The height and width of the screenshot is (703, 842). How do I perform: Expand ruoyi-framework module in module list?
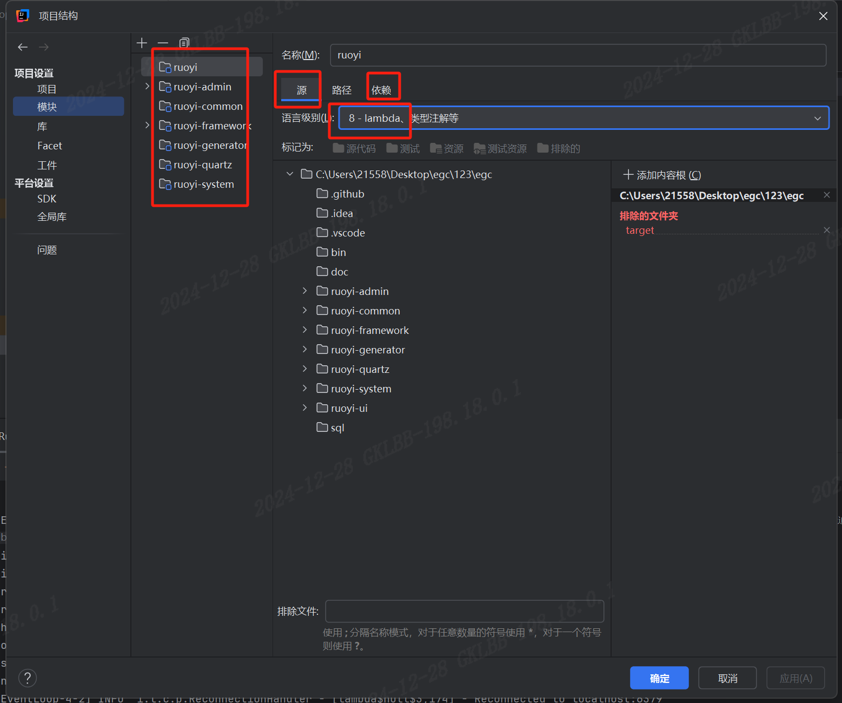tap(147, 125)
